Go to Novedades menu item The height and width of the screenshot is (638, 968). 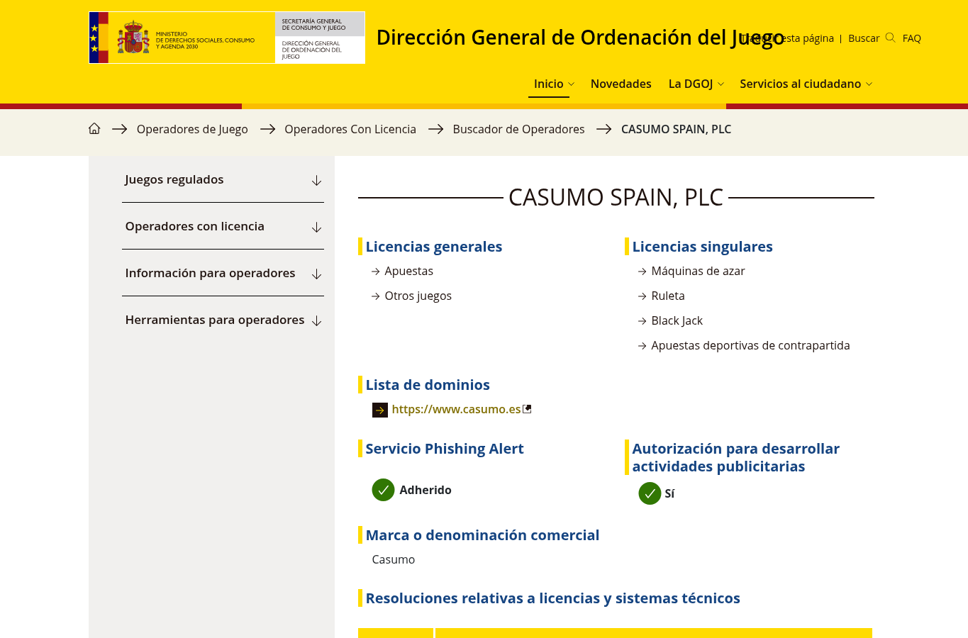[x=621, y=84]
